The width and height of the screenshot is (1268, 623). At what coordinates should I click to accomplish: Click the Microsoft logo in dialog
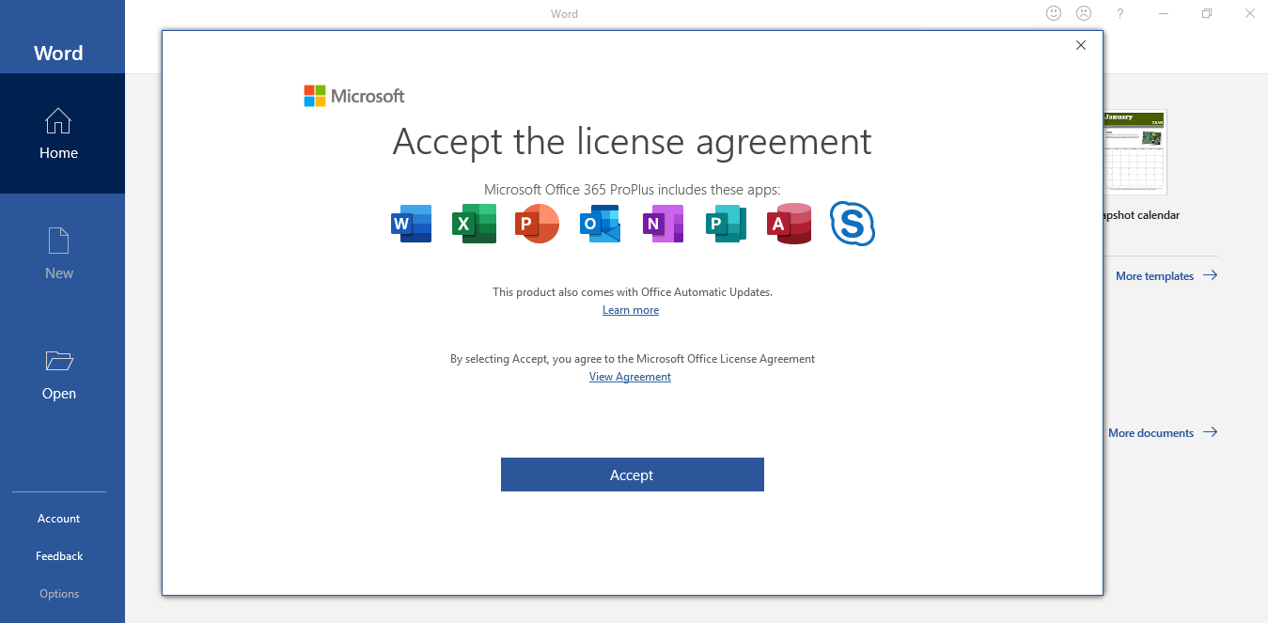tap(354, 96)
